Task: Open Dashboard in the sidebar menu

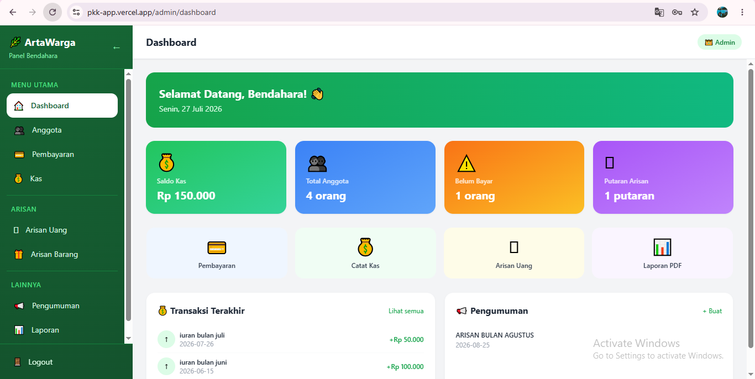Action: click(62, 106)
